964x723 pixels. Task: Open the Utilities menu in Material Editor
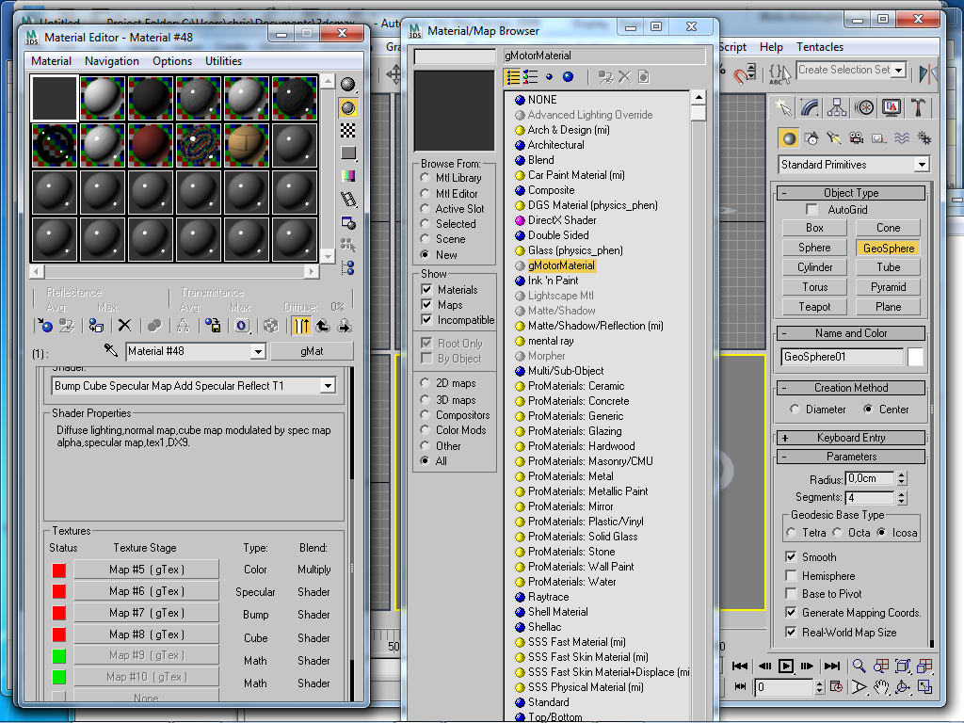click(223, 61)
